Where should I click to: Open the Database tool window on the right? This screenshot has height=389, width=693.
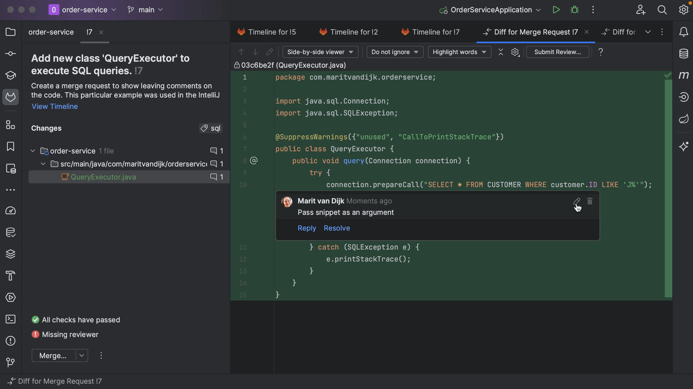point(684,53)
